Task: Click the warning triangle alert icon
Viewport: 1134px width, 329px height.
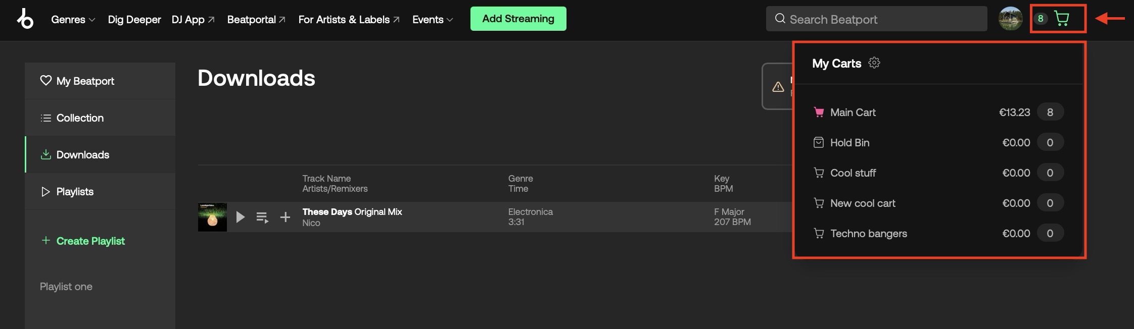Action: [778, 87]
